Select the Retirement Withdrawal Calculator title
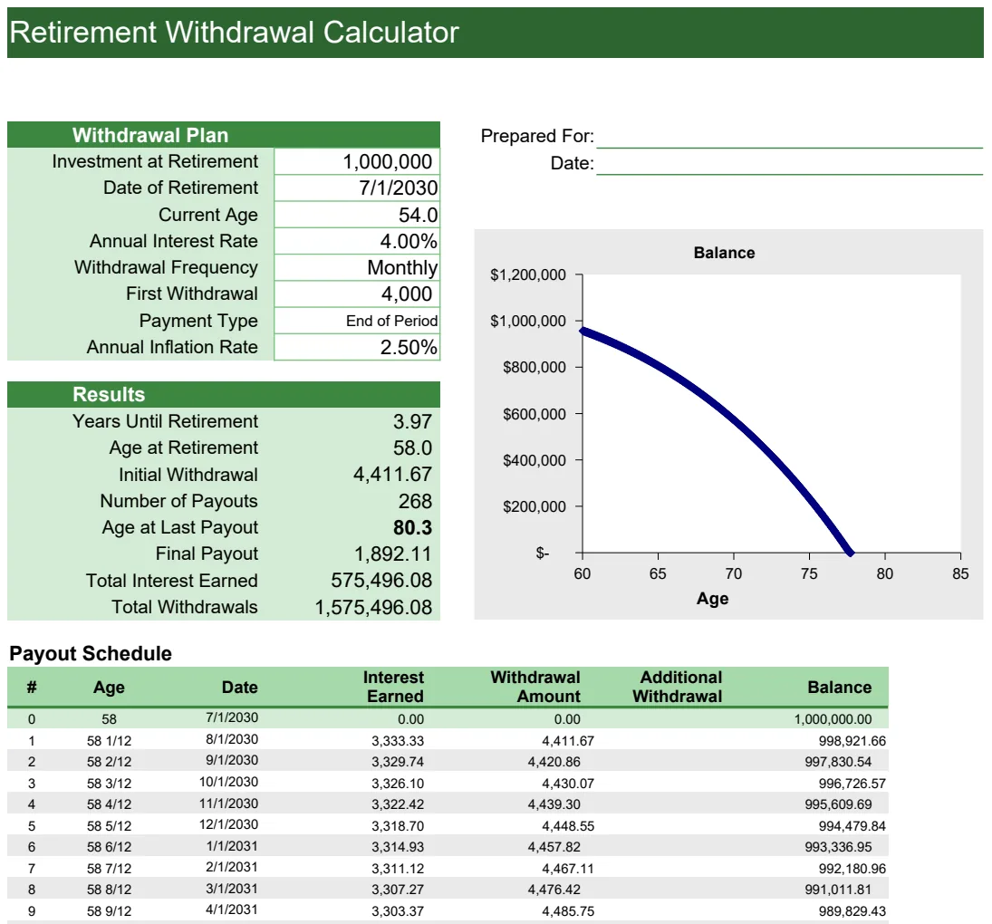 (x=234, y=33)
